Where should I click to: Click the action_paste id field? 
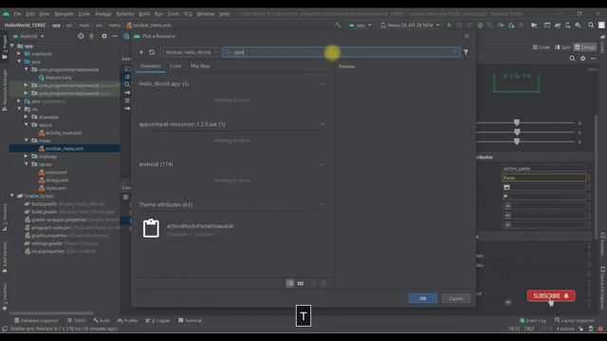click(x=543, y=169)
